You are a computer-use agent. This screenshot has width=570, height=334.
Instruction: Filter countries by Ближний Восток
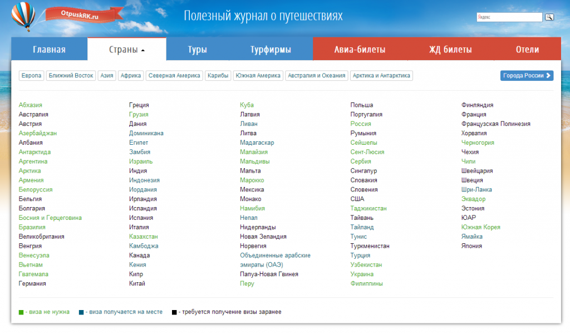tap(71, 76)
